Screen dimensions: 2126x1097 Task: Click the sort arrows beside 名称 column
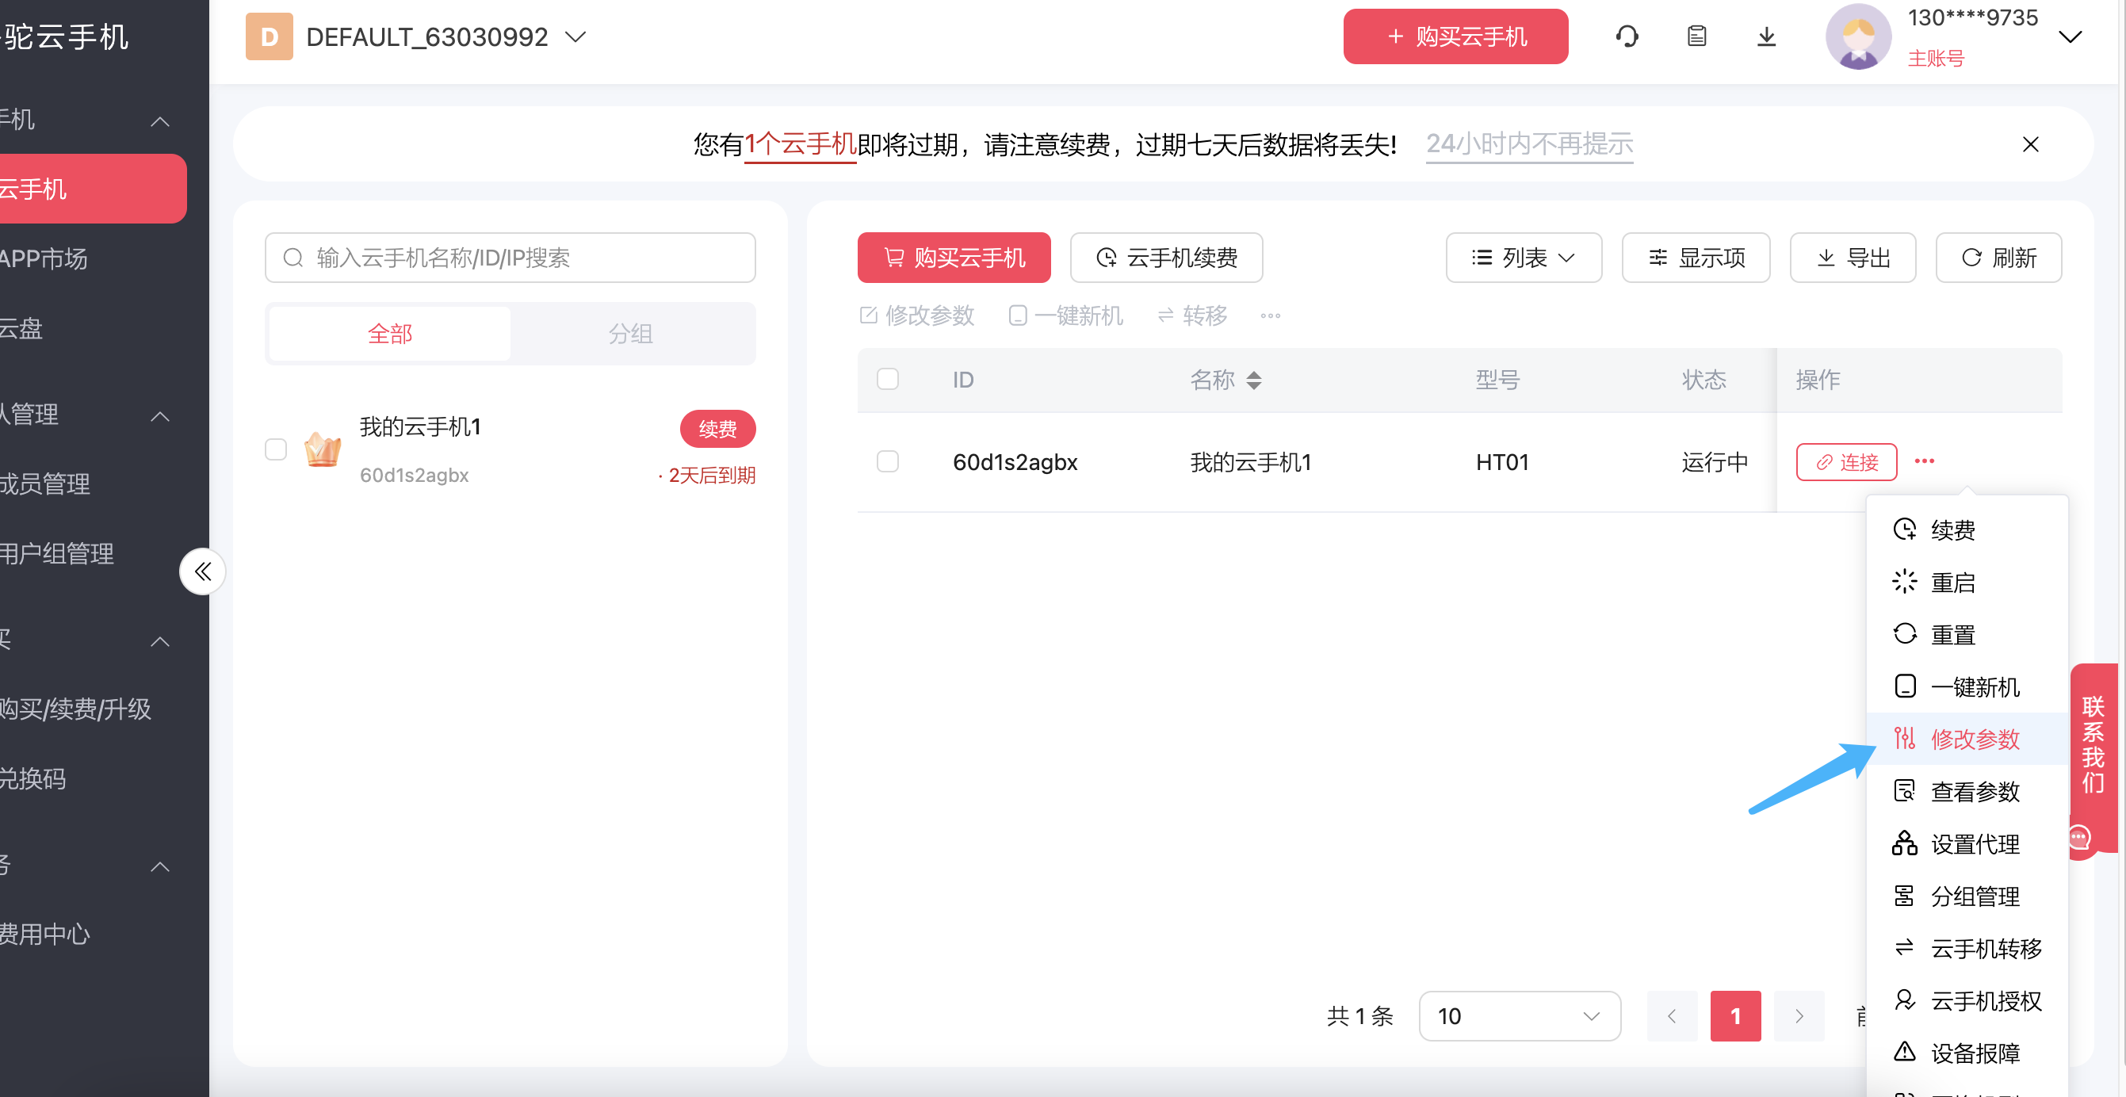click(x=1254, y=380)
